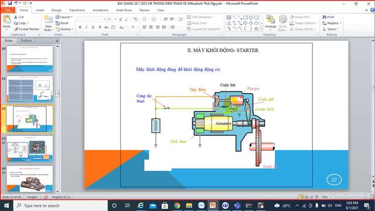Open the Layout dropdown
Viewport: 375px width, 211px height.
click(x=64, y=17)
